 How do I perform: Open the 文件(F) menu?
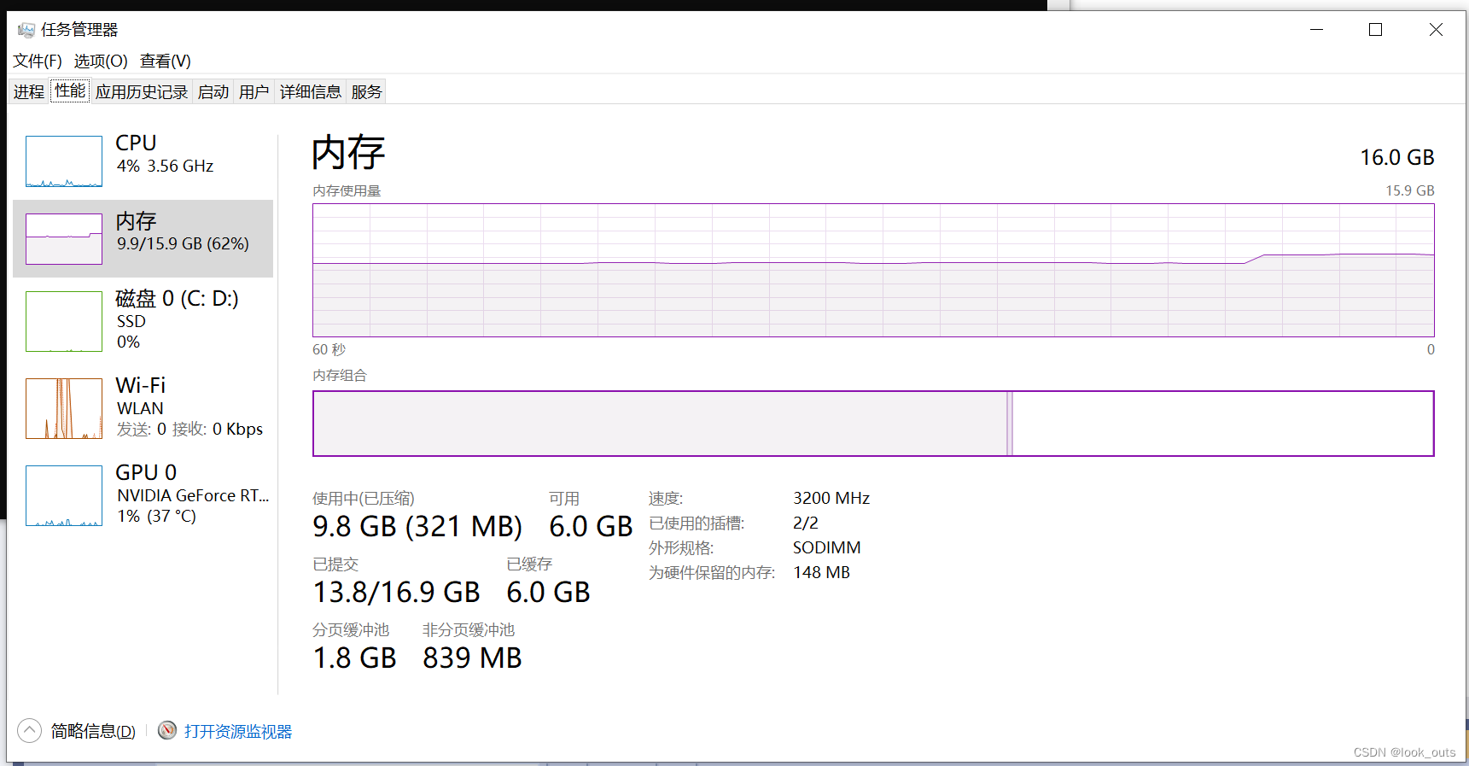click(x=38, y=61)
